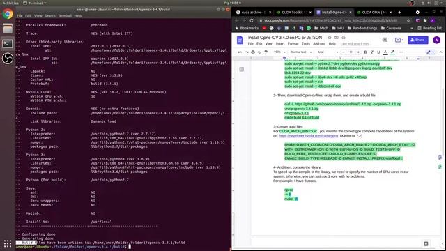Show applications grid in the dock
This screenshot has width=446, height=251.
8,243
